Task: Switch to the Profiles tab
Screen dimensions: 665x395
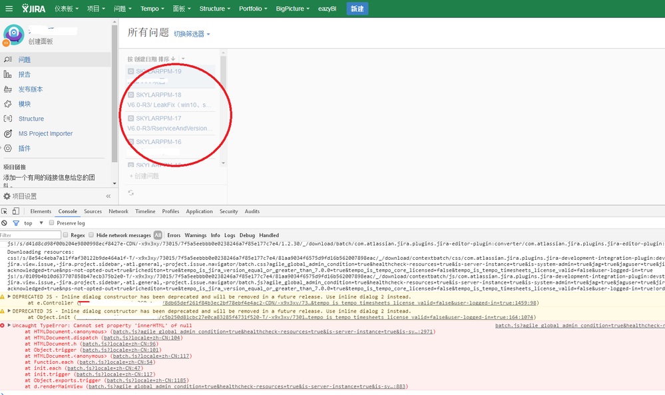Action: (170, 211)
